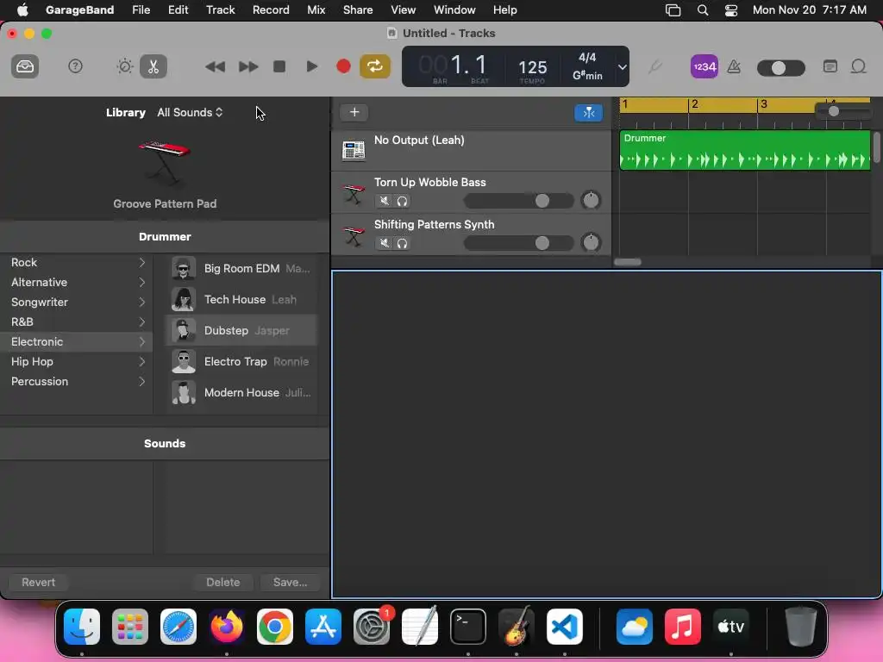Open the All Sounds dropdown
This screenshot has height=662, width=883.
point(190,113)
